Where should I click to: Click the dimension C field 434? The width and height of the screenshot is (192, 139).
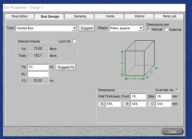(163, 104)
